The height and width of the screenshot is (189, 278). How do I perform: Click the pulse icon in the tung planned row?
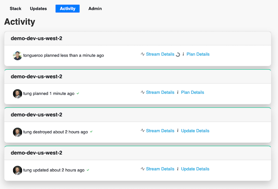pos(143,92)
